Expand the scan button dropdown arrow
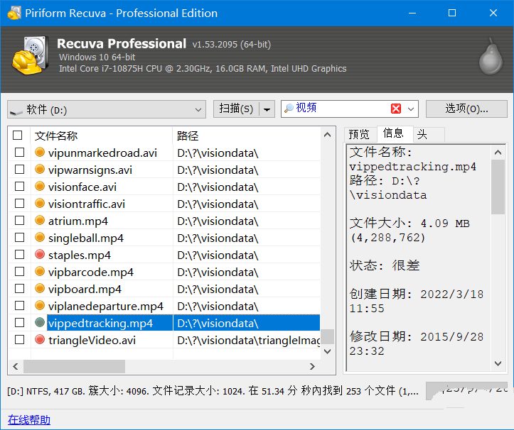The image size is (514, 430). pyautogui.click(x=267, y=109)
